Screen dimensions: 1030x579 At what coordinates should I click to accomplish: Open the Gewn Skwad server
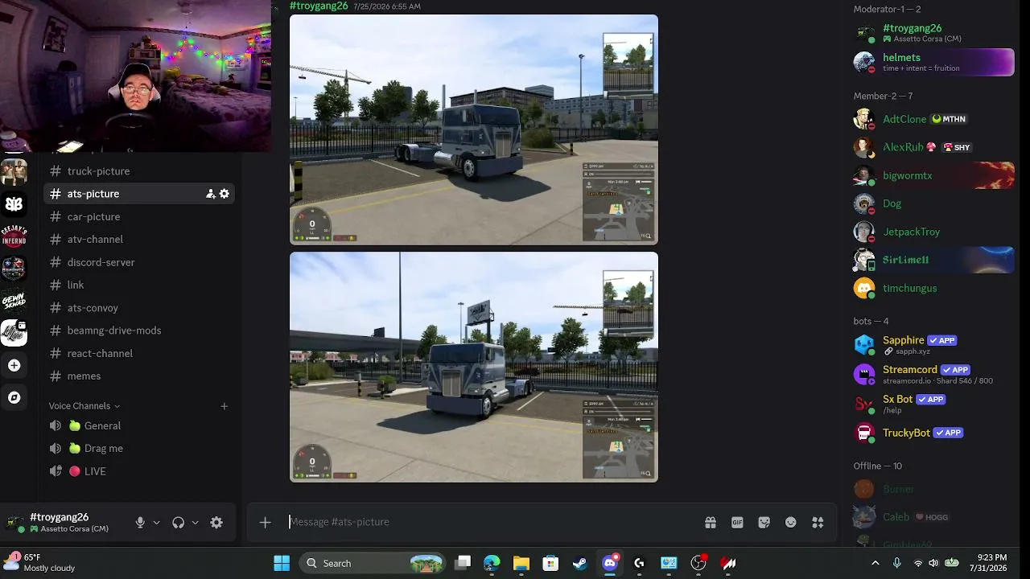click(14, 301)
